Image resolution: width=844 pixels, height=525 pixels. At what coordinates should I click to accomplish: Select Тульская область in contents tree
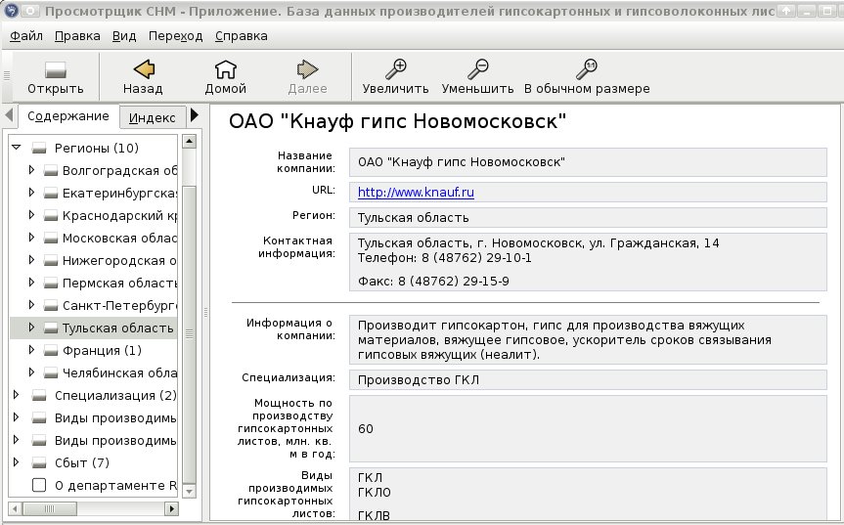tap(118, 328)
